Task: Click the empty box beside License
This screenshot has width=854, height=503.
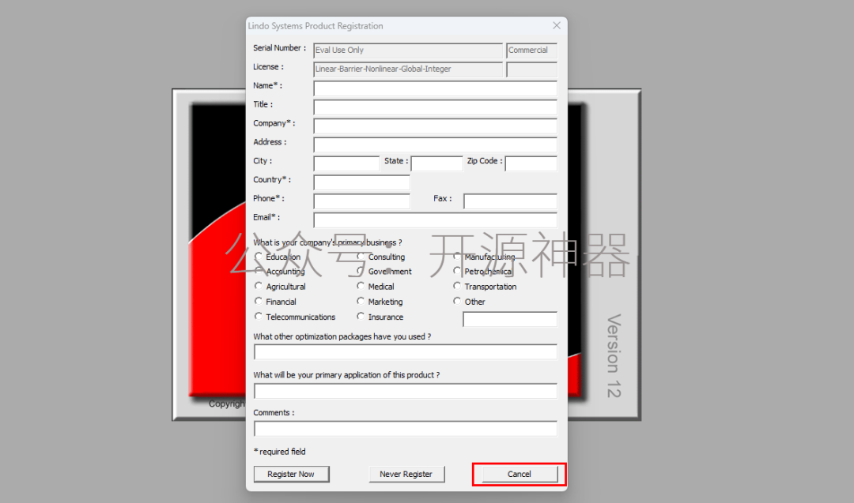Action: (531, 69)
